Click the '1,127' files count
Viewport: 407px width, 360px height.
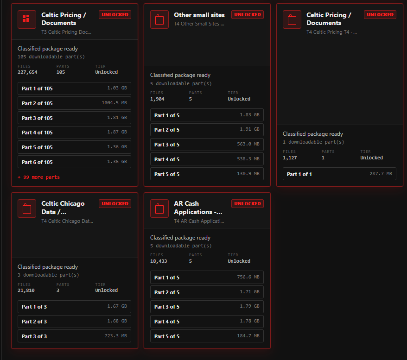290,158
